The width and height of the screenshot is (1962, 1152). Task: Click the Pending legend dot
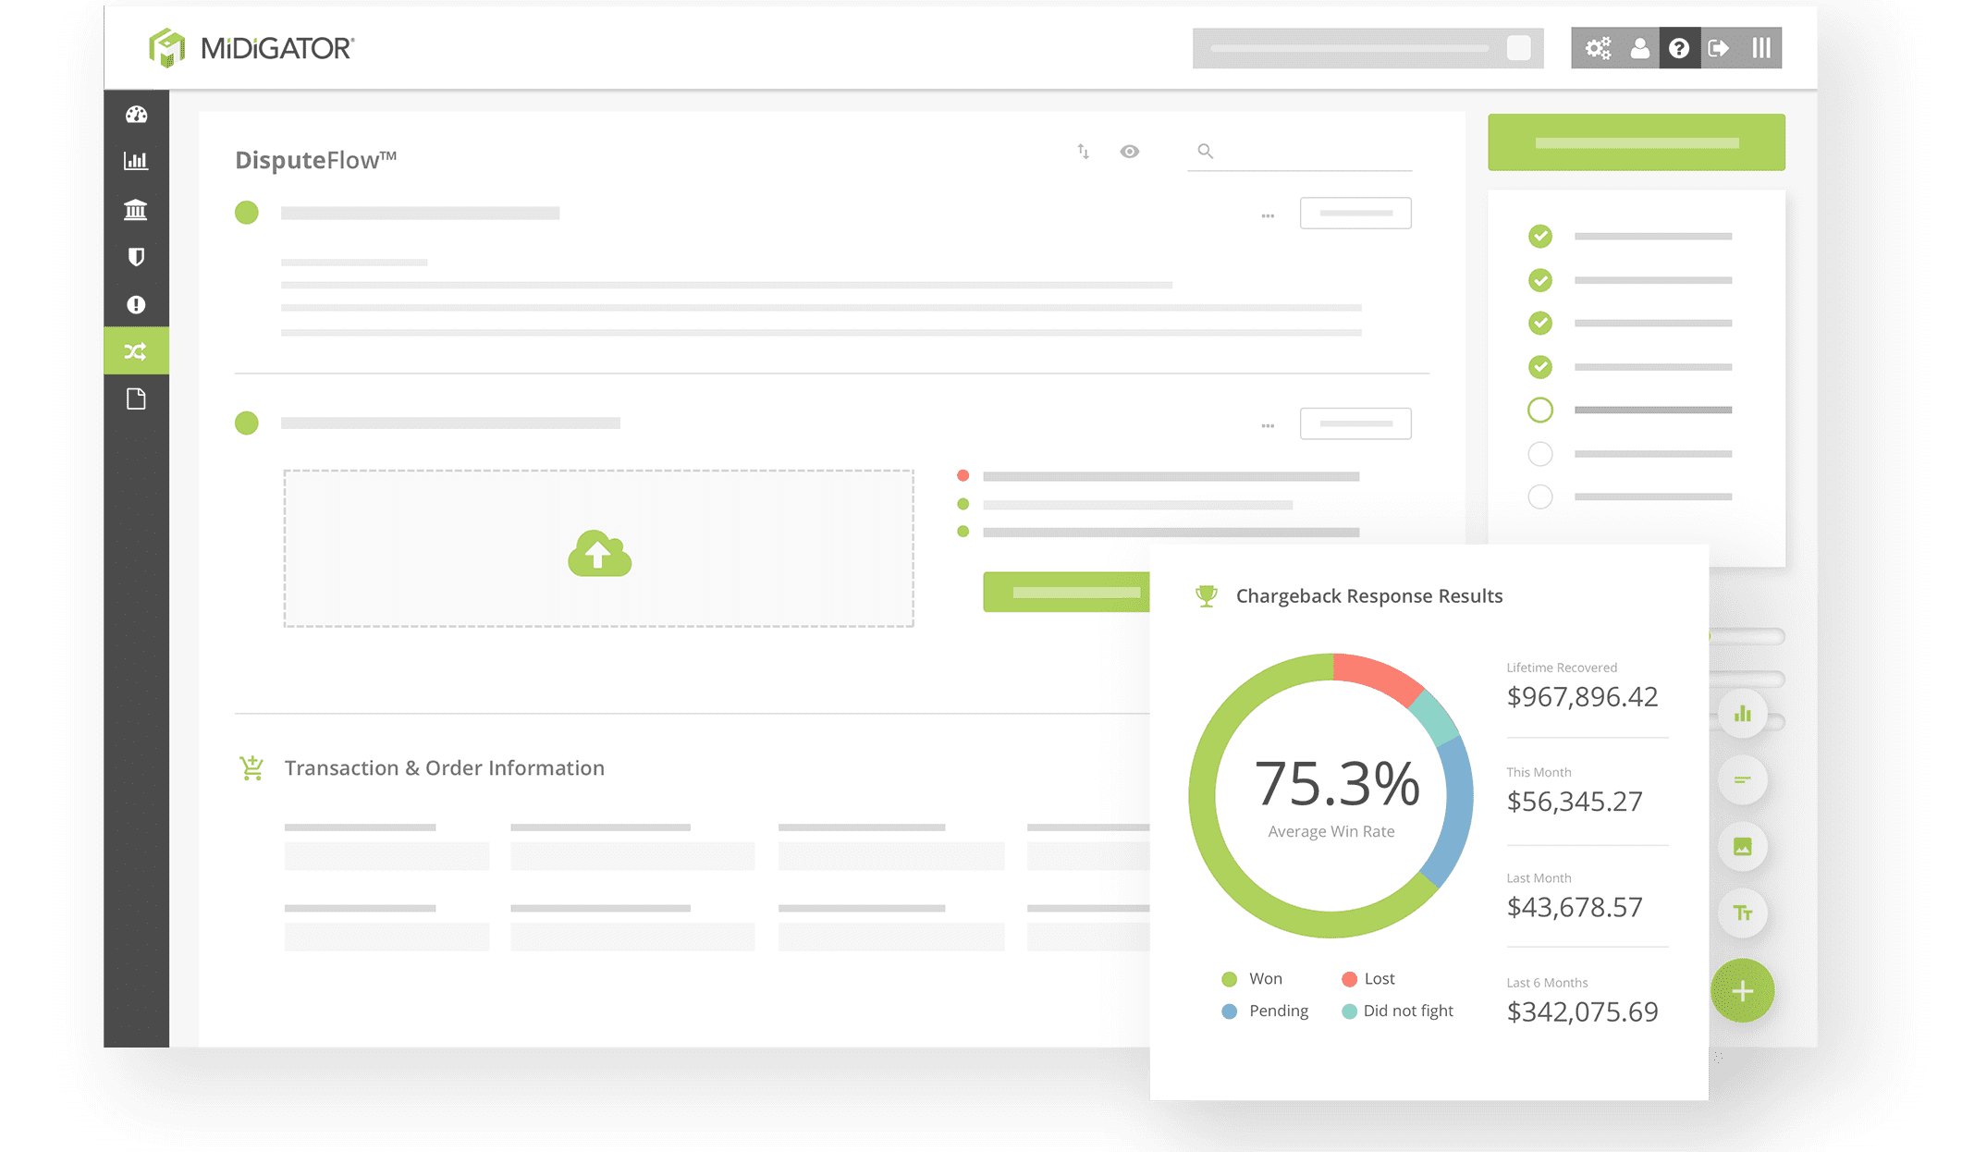[x=1230, y=1011]
